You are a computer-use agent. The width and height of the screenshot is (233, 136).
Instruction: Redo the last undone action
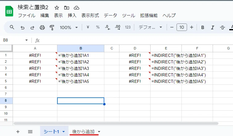(32, 28)
